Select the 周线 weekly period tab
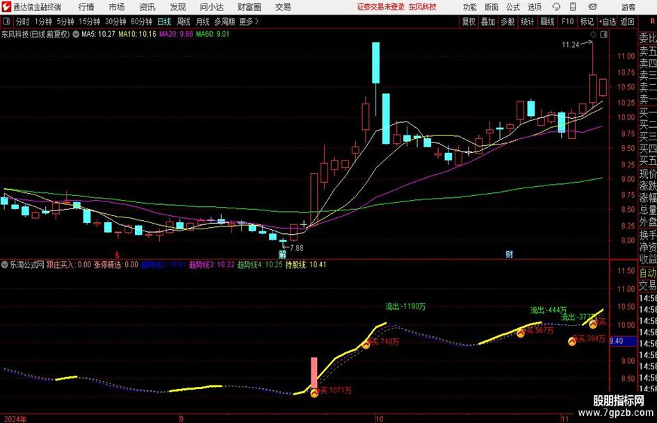Image resolution: width=657 pixels, height=423 pixels. click(x=183, y=22)
